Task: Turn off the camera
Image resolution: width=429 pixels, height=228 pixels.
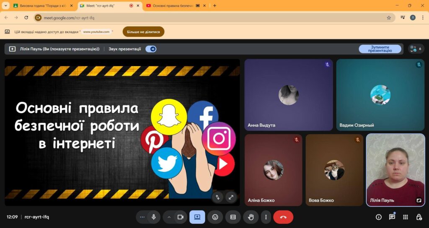Action: (x=181, y=217)
